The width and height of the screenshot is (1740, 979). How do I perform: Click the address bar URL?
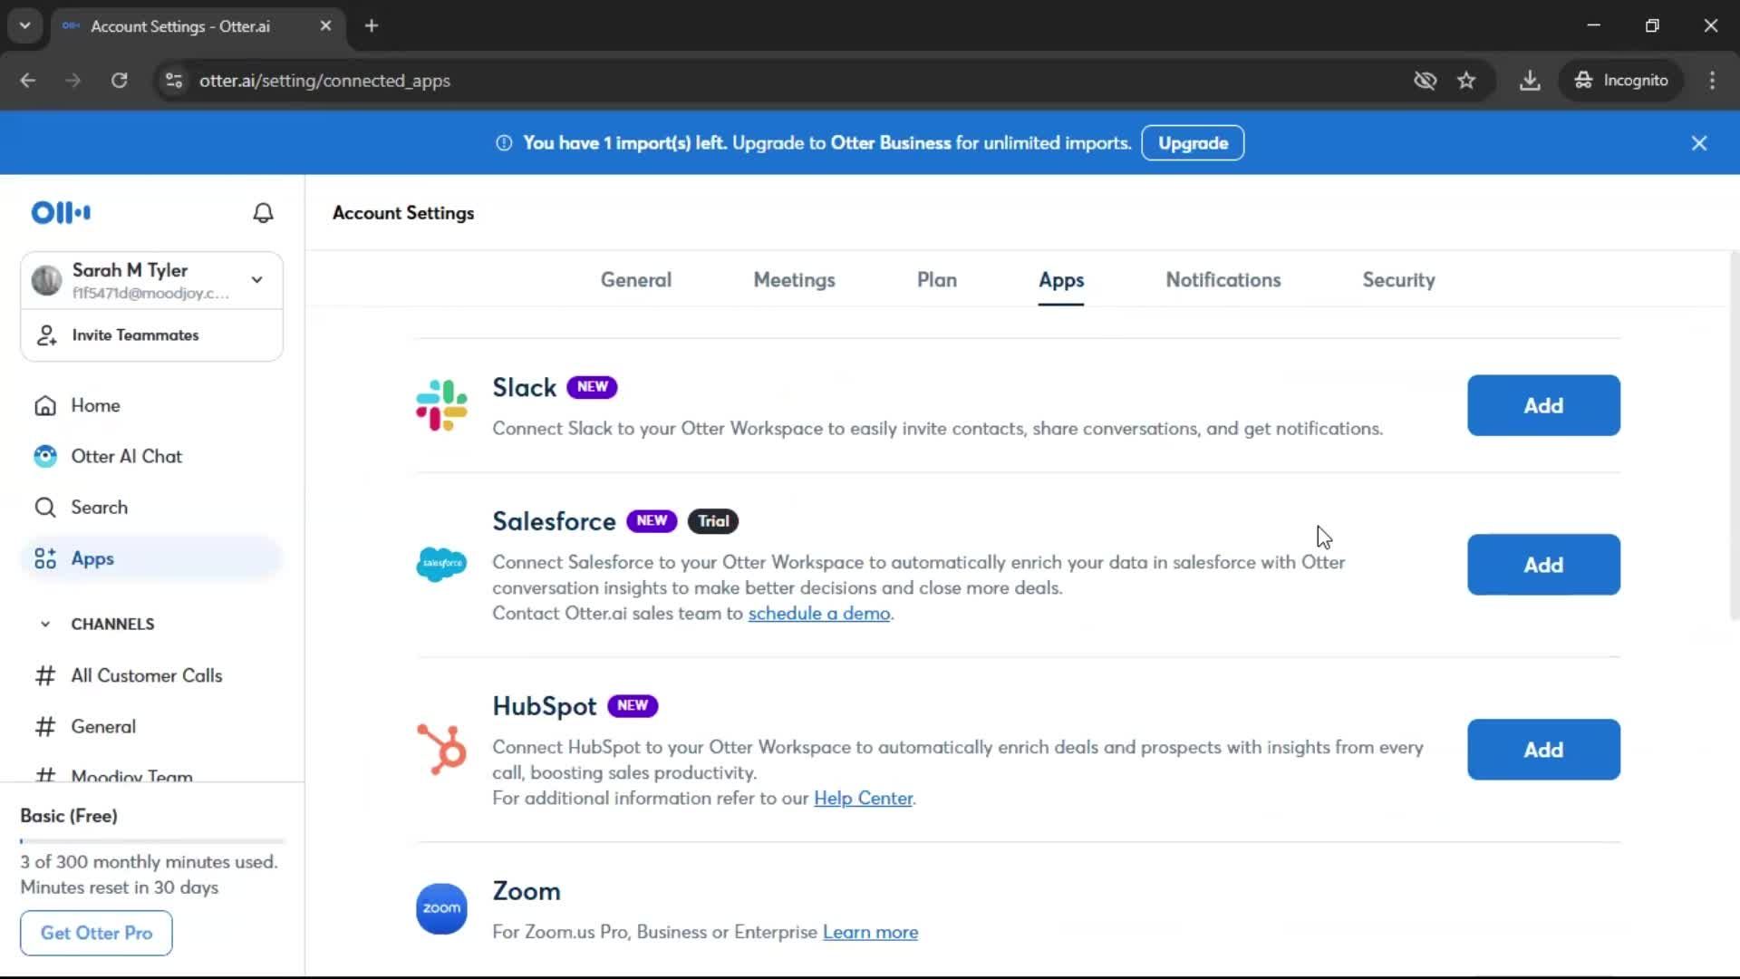pos(324,81)
